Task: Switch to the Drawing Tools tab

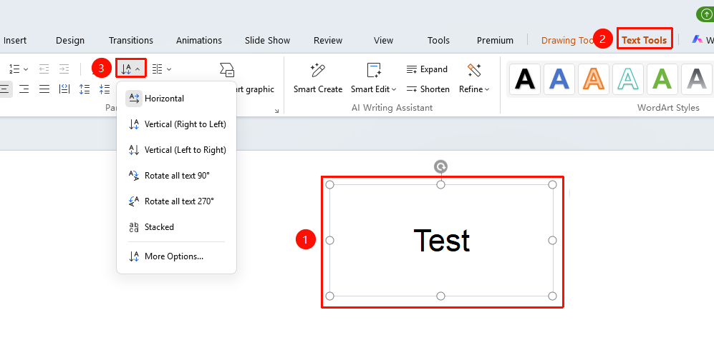Action: 566,41
